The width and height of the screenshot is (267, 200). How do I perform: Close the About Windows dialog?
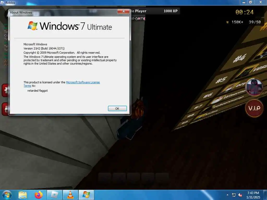point(123,11)
